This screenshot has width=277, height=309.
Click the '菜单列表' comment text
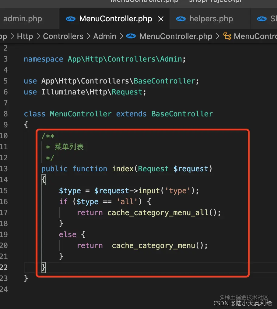pos(69,147)
